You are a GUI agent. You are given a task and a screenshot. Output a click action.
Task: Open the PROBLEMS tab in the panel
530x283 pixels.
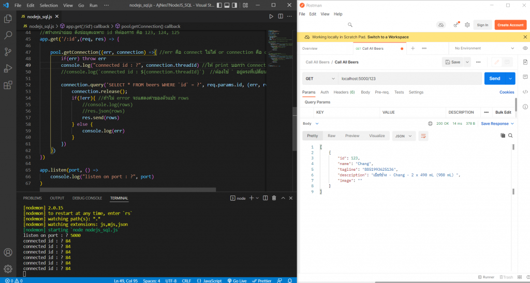point(32,198)
